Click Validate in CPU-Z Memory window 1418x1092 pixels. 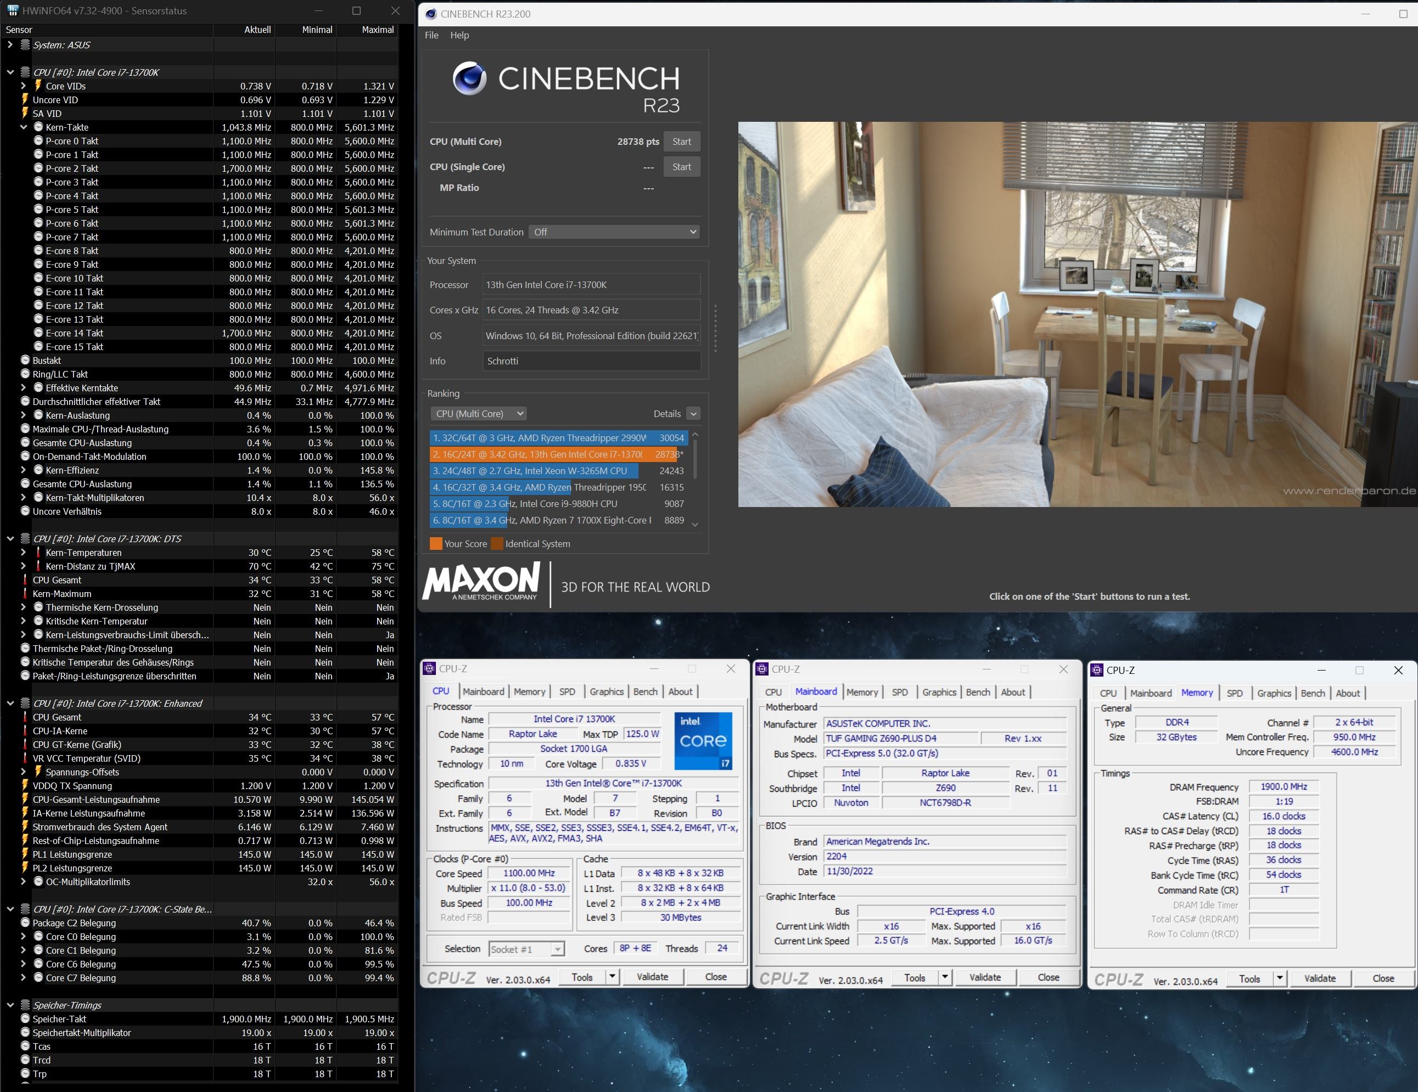1320,978
